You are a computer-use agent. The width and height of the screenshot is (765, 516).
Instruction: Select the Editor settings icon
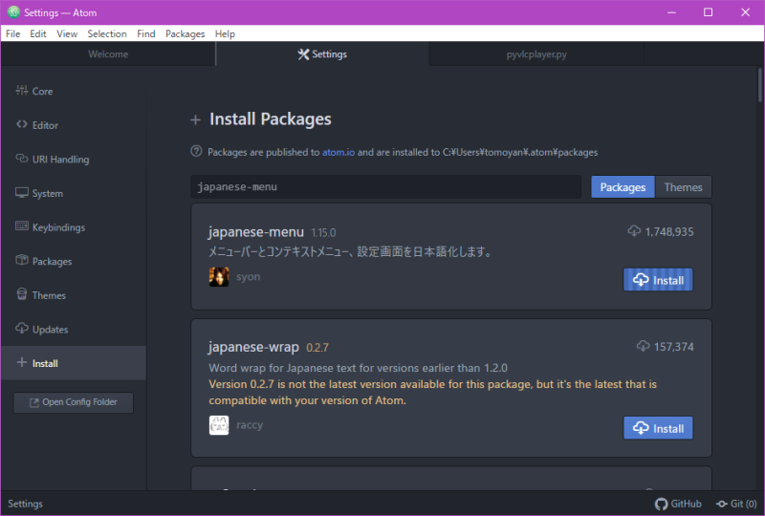[22, 125]
